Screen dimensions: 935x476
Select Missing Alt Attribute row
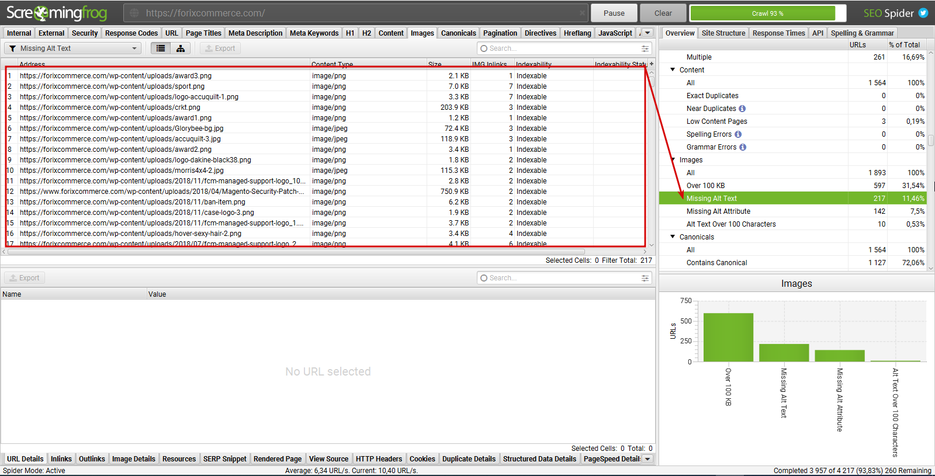click(792, 211)
